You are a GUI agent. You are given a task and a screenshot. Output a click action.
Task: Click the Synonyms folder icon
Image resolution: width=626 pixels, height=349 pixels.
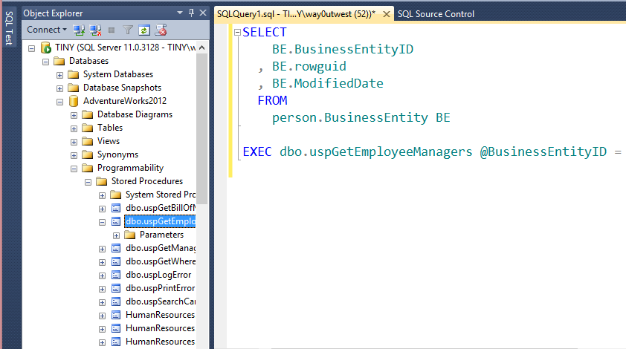(x=88, y=154)
